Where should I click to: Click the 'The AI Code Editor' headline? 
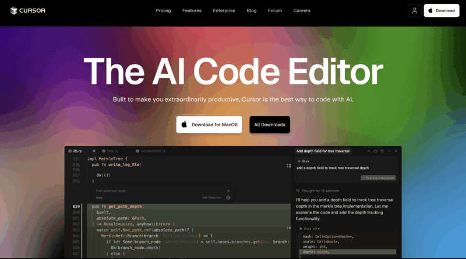click(x=234, y=72)
